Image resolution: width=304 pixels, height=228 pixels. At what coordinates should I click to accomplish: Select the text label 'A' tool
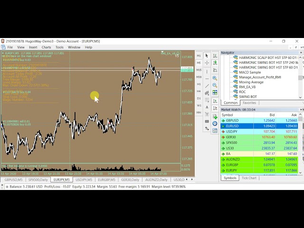coord(207,108)
